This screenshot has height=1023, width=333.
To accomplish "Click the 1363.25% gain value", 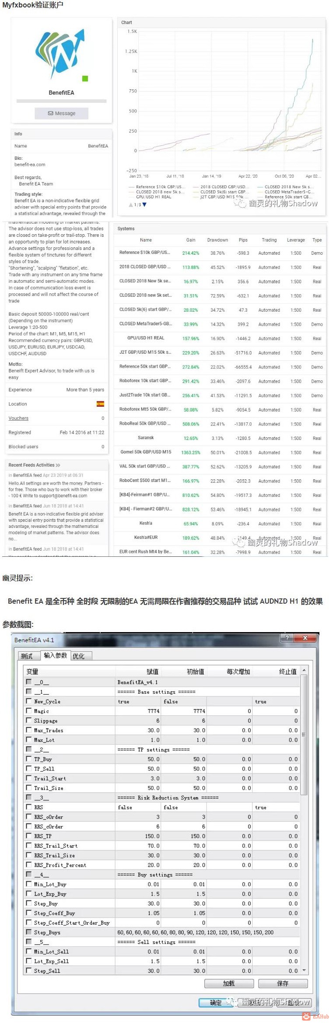I will (x=191, y=453).
